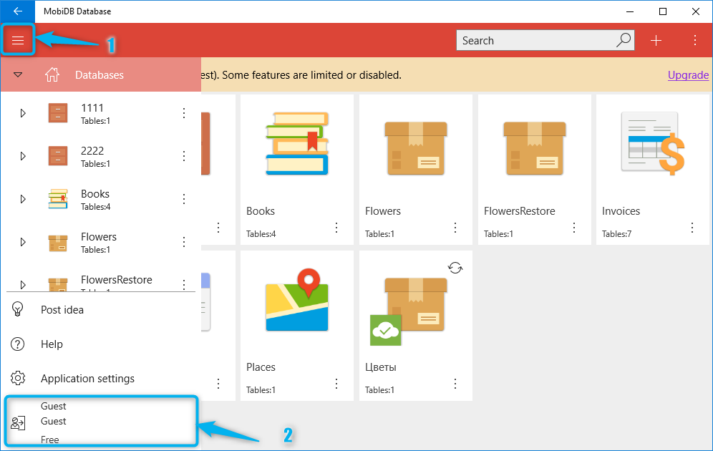The height and width of the screenshot is (451, 713).
Task: Click the Guest account sign-in entry
Action: [101, 422]
